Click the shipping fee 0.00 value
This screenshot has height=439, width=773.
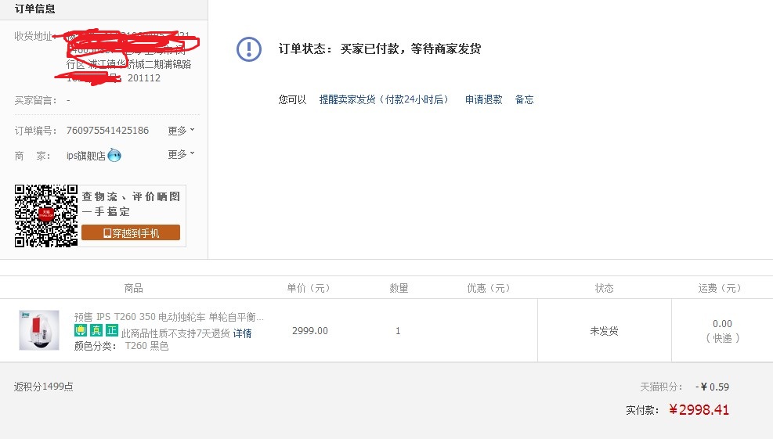[x=722, y=324]
